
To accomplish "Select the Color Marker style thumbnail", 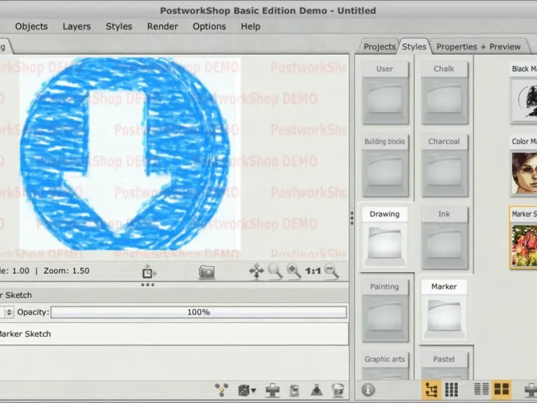I will click(x=524, y=166).
